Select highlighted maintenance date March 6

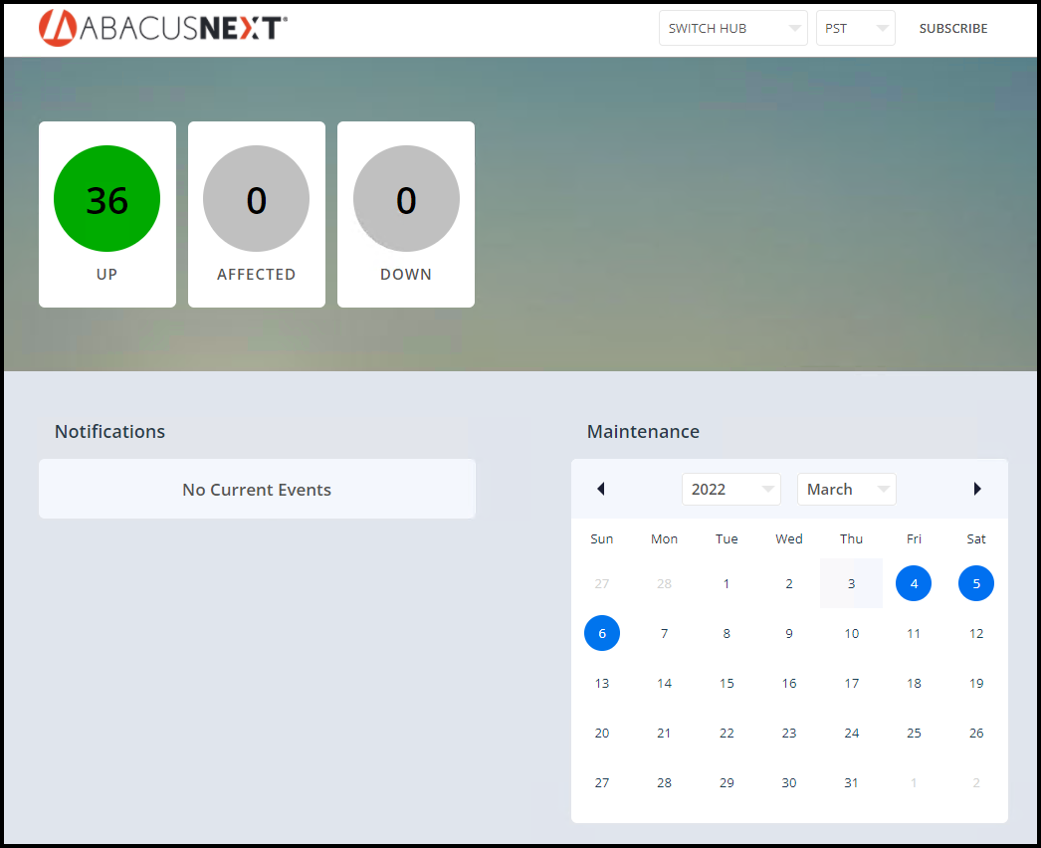click(602, 633)
